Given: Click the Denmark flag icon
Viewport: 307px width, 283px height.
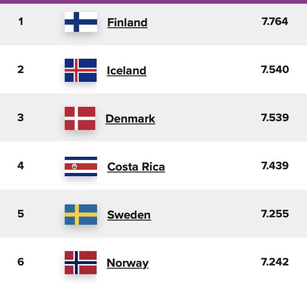Looking at the screenshot, I should pos(80,118).
